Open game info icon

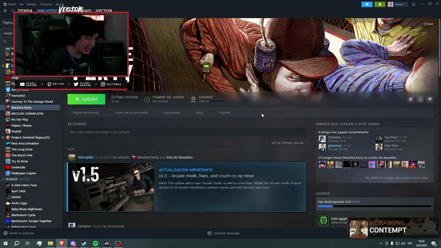[x=420, y=99]
